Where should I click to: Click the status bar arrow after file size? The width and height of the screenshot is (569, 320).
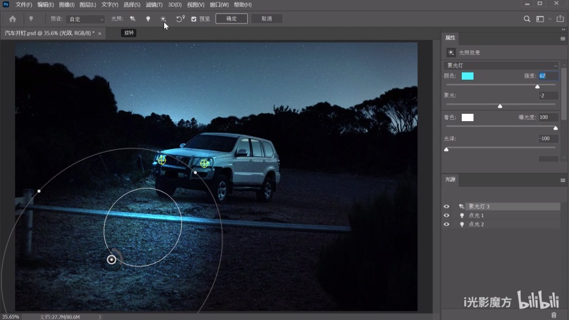[x=100, y=317]
